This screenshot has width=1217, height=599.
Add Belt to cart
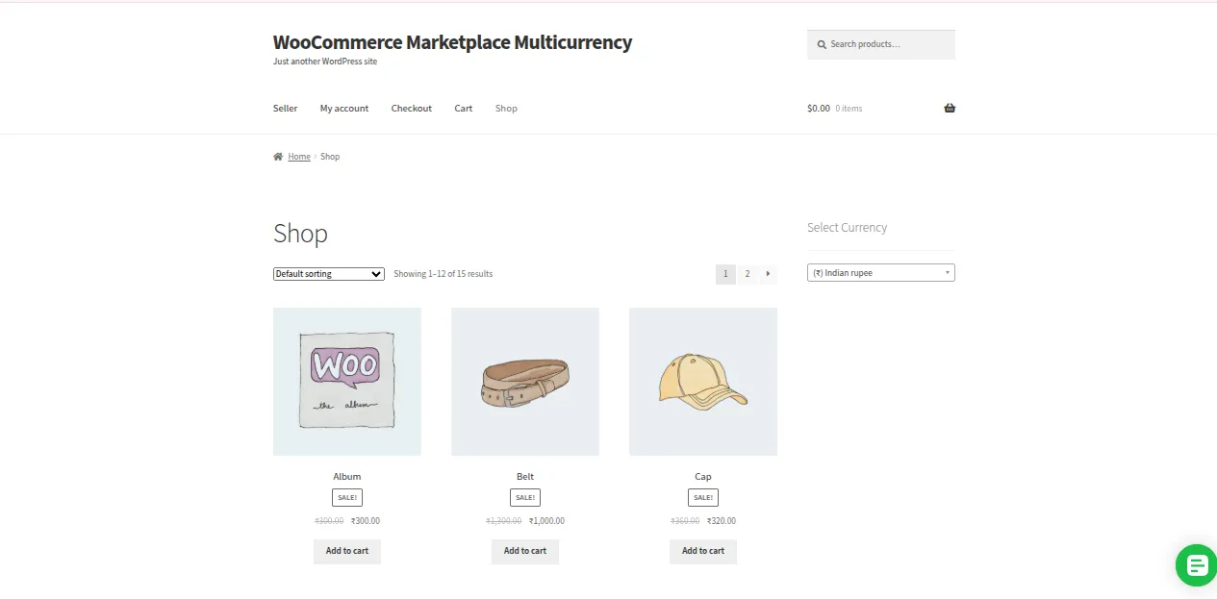tap(525, 551)
